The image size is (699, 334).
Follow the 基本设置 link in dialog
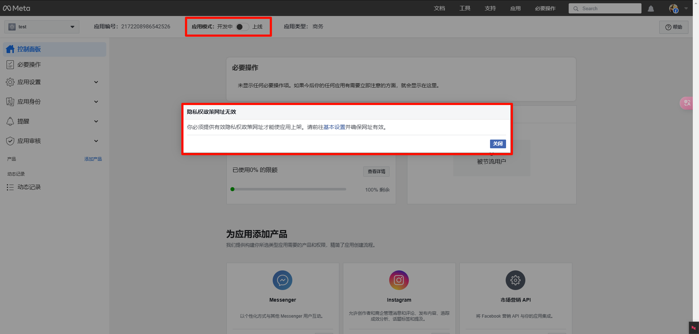pos(334,127)
